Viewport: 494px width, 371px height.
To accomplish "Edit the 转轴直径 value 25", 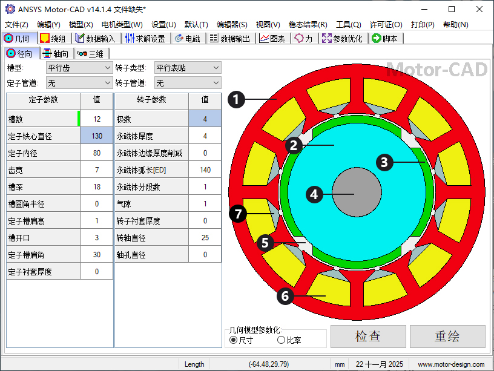I will click(x=205, y=238).
